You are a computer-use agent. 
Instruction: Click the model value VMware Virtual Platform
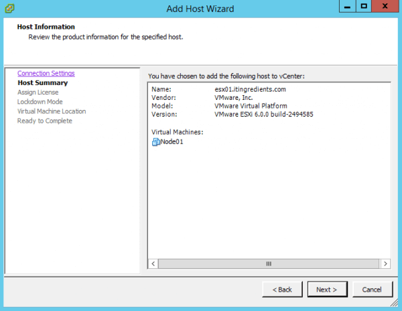tap(251, 106)
